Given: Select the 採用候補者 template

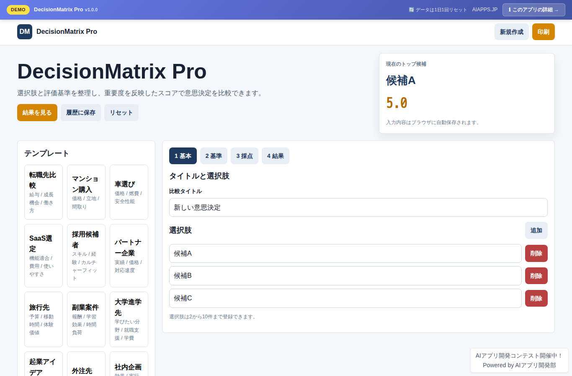Looking at the screenshot, I should tap(86, 256).
